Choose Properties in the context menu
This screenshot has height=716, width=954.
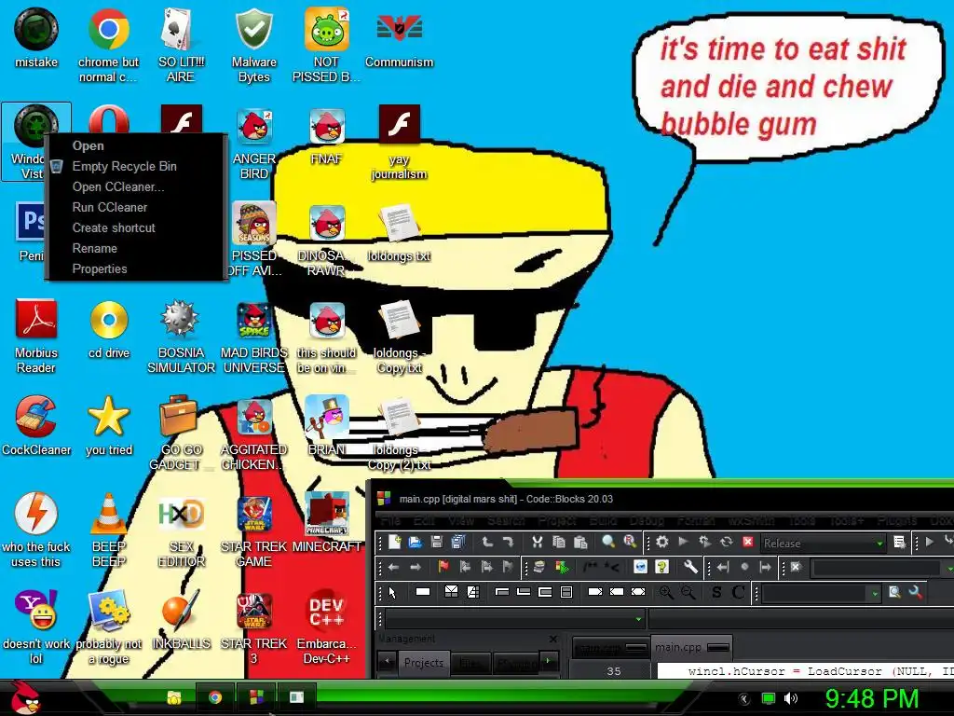pos(100,268)
